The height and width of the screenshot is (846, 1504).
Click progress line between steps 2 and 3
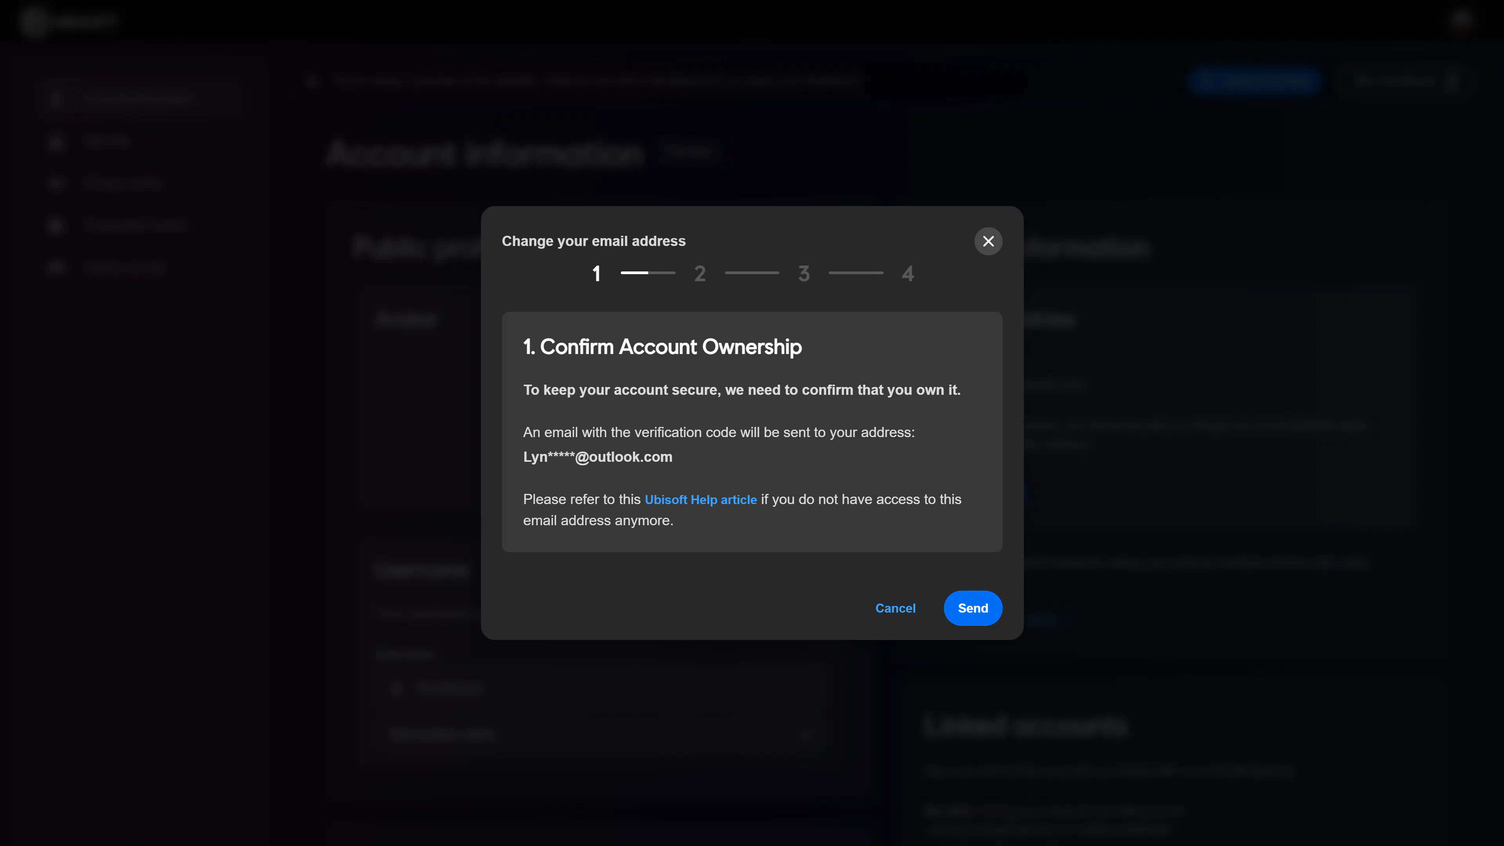[x=752, y=273]
